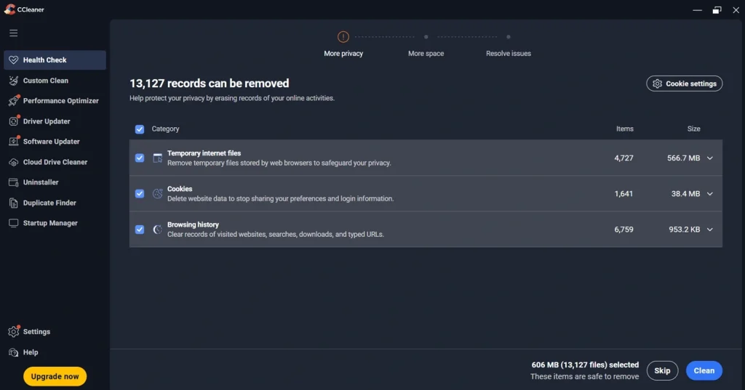Open Health Check in the sidebar
745x390 pixels.
coord(55,60)
